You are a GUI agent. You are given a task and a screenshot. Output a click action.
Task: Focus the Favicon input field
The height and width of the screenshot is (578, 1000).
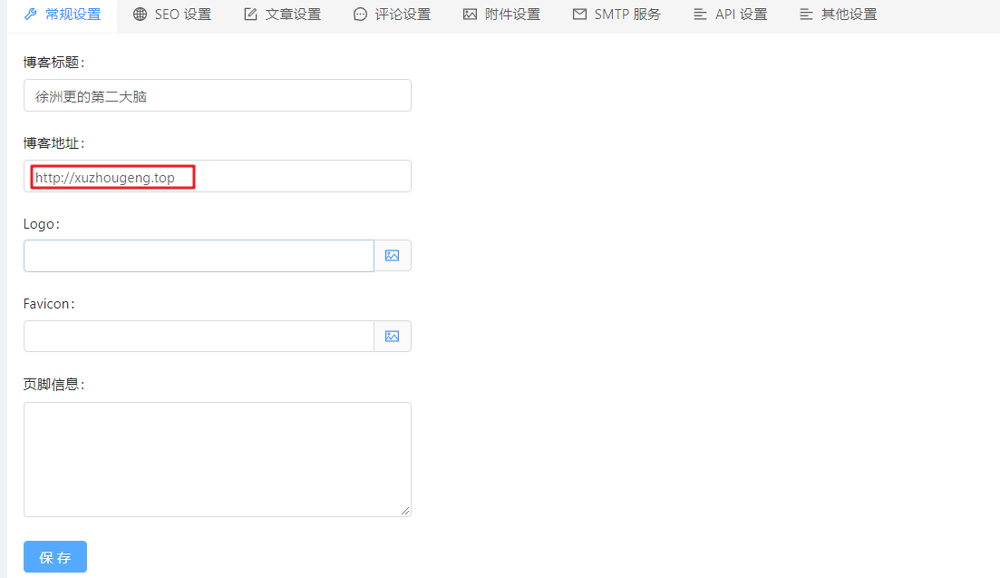click(x=199, y=337)
